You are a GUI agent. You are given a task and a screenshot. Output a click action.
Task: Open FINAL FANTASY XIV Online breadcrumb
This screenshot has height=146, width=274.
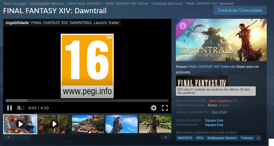[126, 3]
